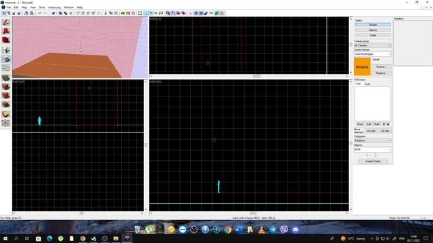Click the larger grid size icon
This screenshot has height=243, width=433.
point(19,13)
